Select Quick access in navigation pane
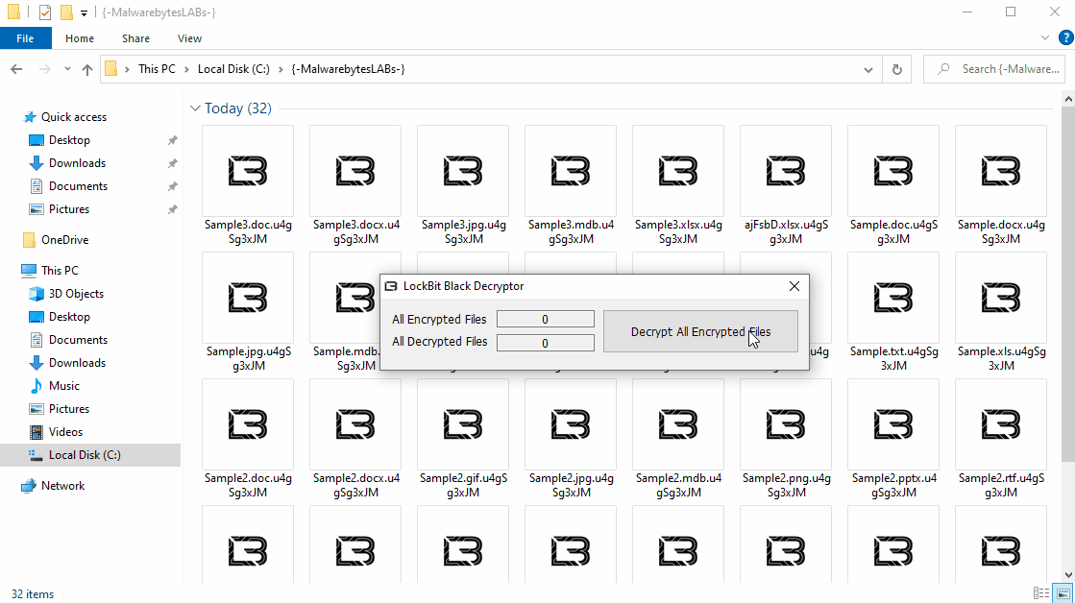 pyautogui.click(x=73, y=117)
